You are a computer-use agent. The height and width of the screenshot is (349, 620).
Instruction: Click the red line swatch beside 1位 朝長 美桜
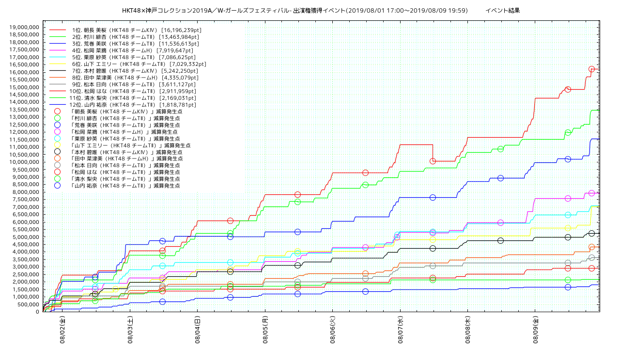[58, 30]
